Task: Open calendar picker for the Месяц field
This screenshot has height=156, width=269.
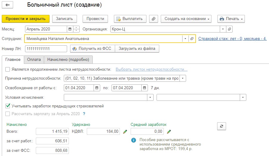Action: point(70,29)
